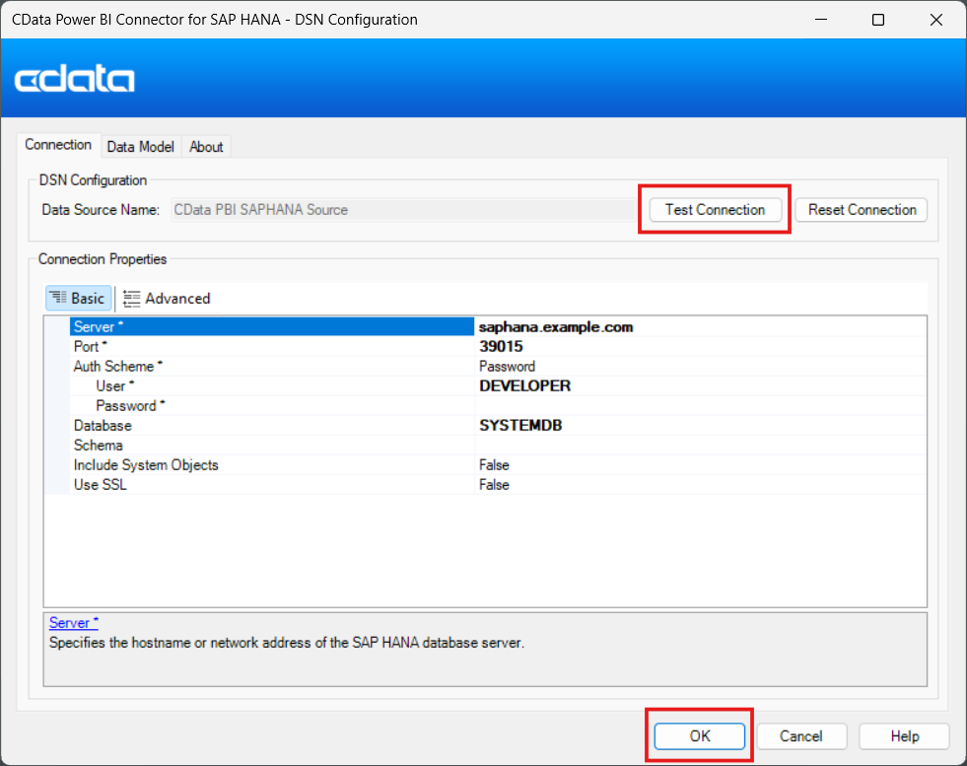Screen dimensions: 967x766
Task: Follow the Server help link
Action: coord(73,623)
